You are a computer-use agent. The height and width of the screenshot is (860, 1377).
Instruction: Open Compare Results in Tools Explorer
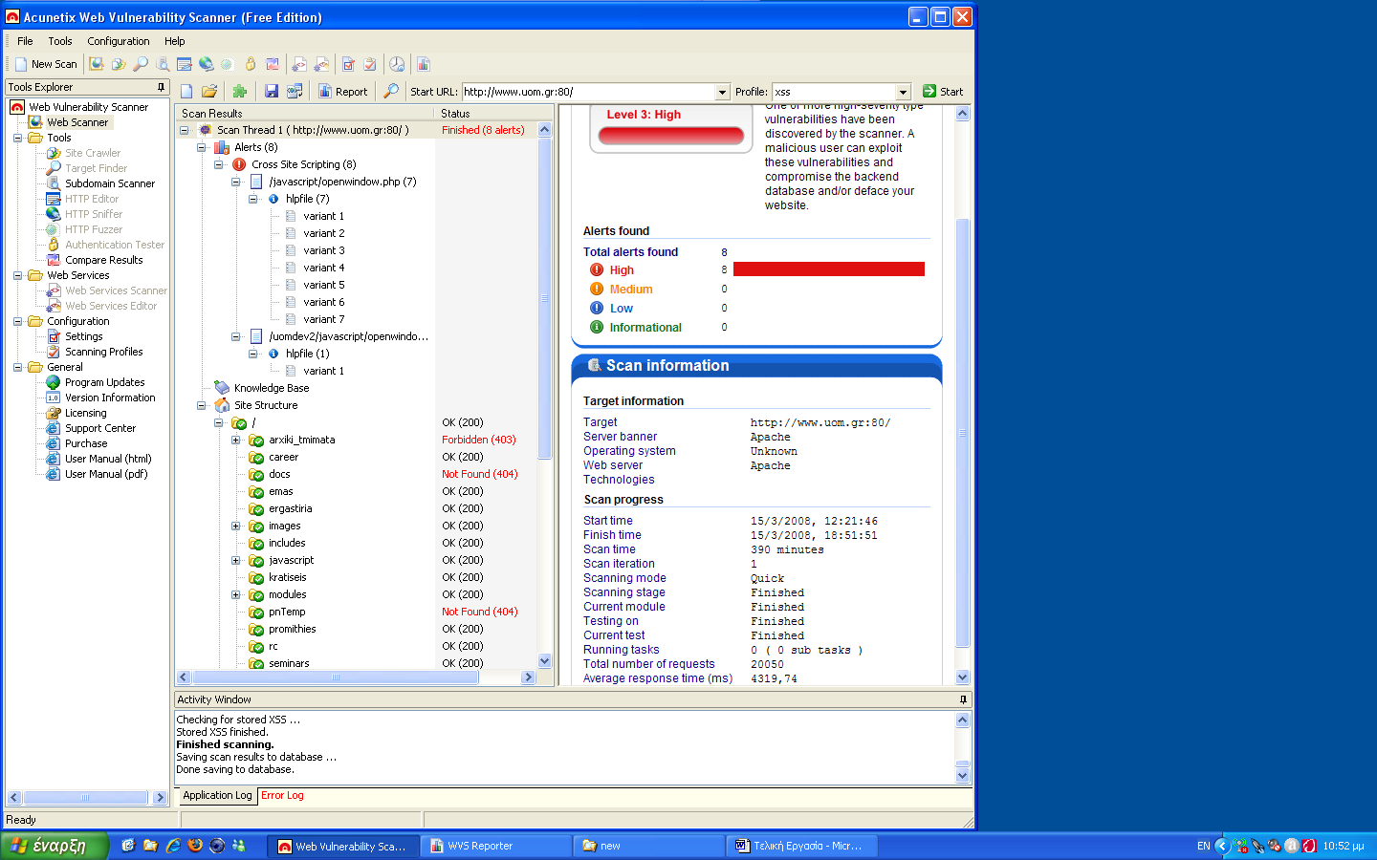(x=104, y=260)
